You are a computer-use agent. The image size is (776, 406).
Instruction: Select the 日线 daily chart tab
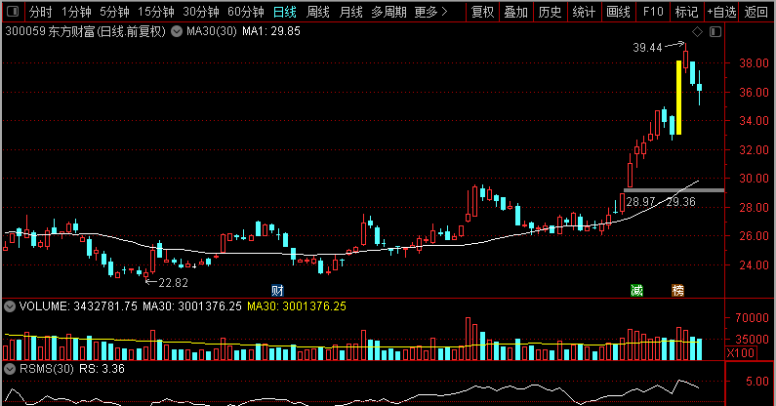tap(285, 12)
